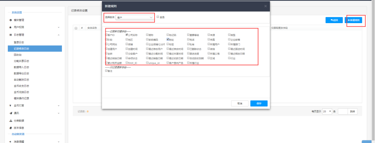375x143 pixels.
Task: Tick the 全选 checkbox
Action: tap(158, 17)
